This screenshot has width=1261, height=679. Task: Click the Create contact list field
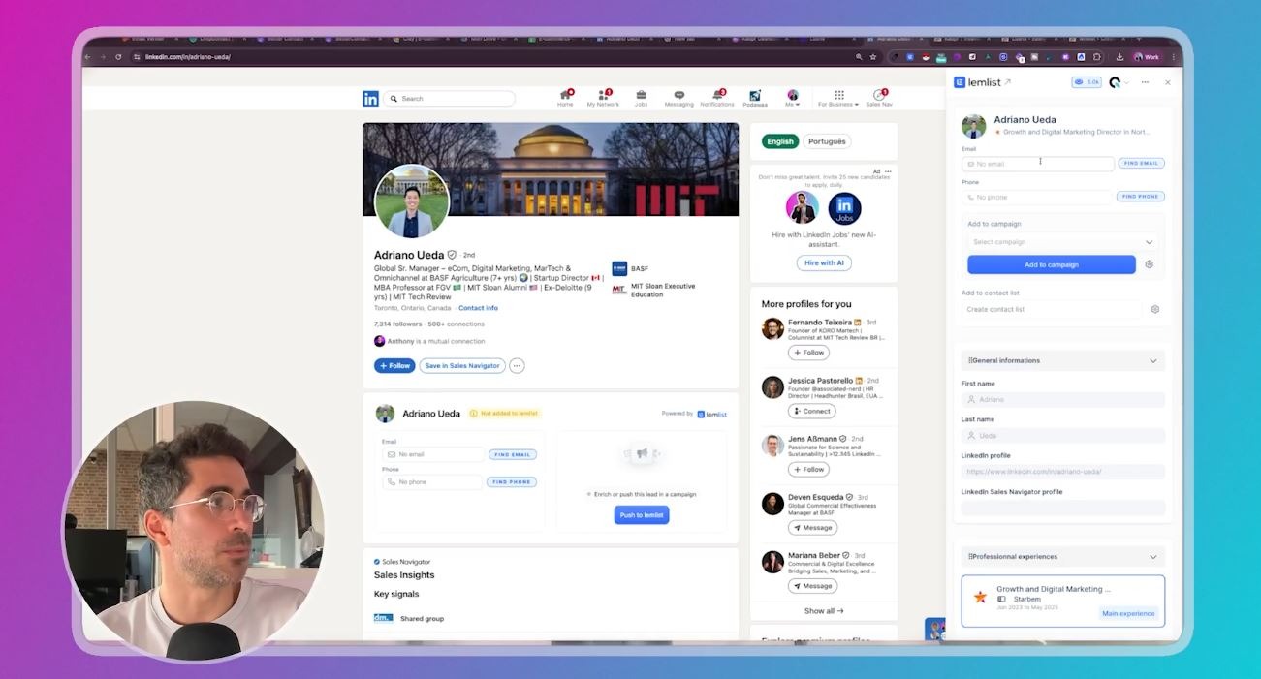coord(1052,309)
